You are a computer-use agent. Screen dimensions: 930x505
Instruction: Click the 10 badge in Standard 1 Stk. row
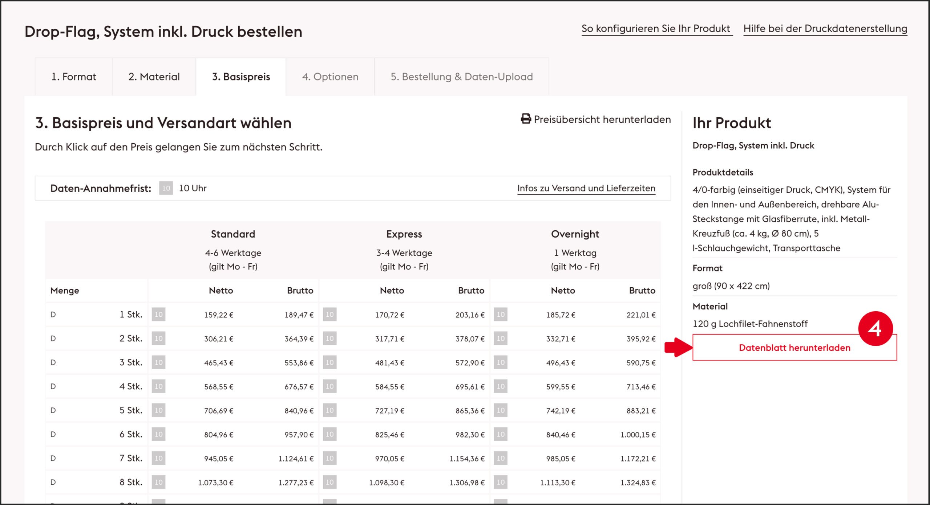tap(158, 315)
